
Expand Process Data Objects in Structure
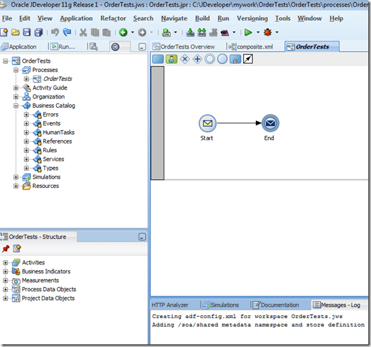pos(5,290)
